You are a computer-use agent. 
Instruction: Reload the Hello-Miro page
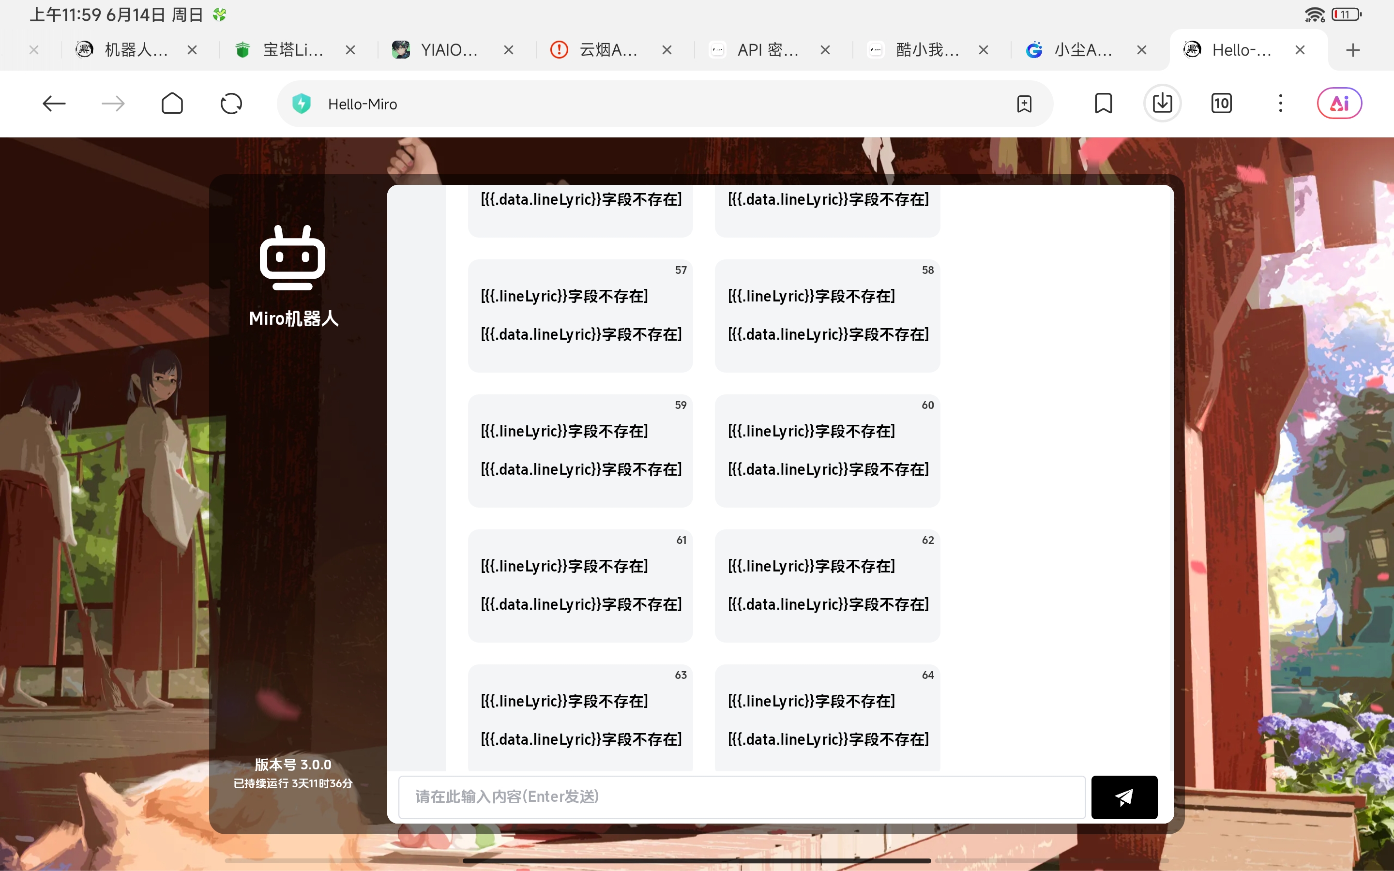click(x=231, y=104)
